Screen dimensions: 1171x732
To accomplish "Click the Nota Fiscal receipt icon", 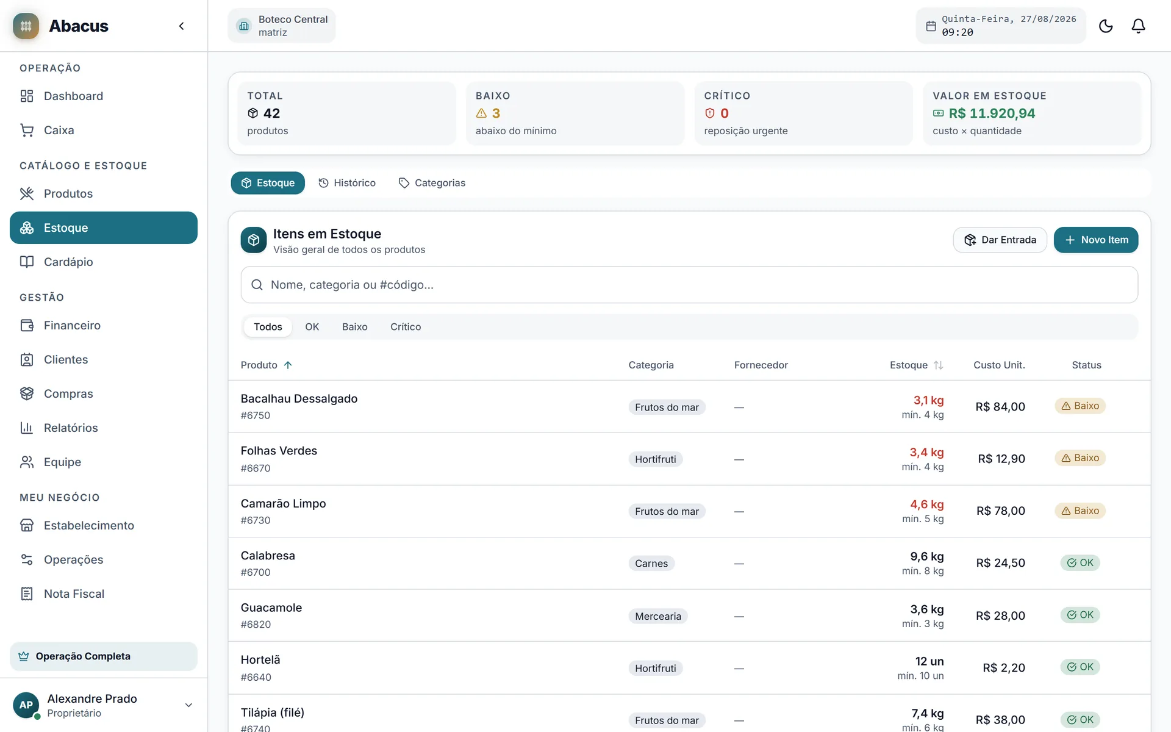I will (x=27, y=594).
